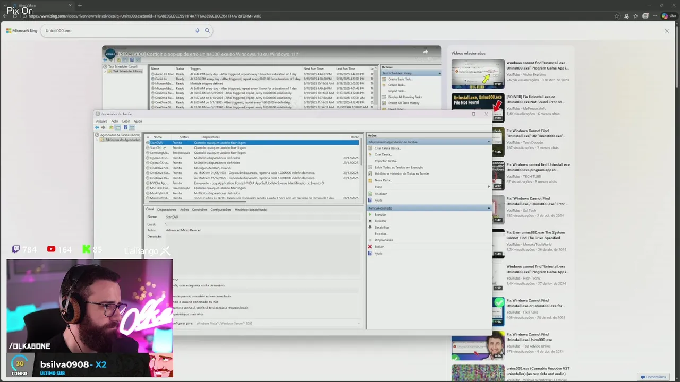This screenshot has height=382, width=680.
Task: Click Importar Tarefa action
Action: [386, 161]
